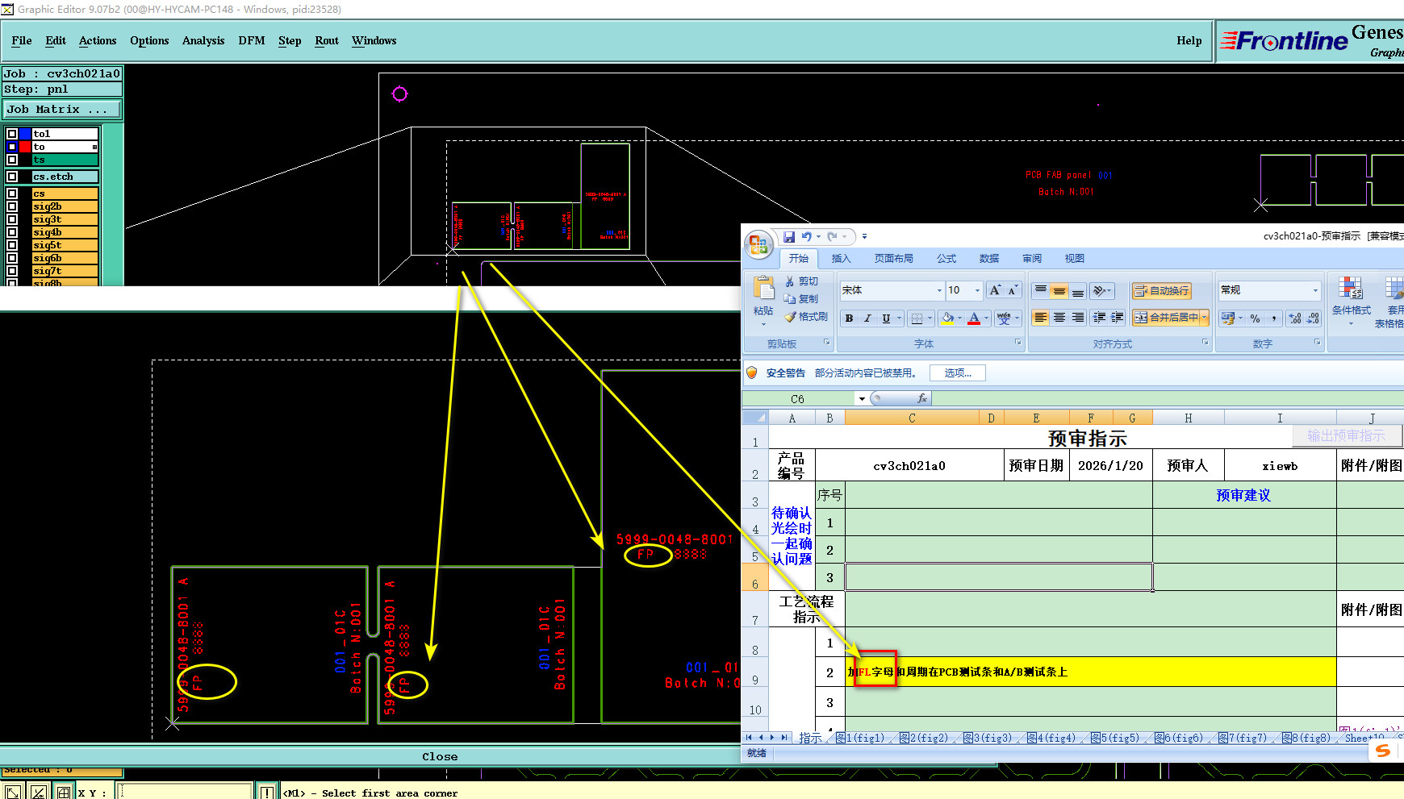Open the 图1(fig1) worksheet tab
1404x799 pixels.
tap(860, 738)
